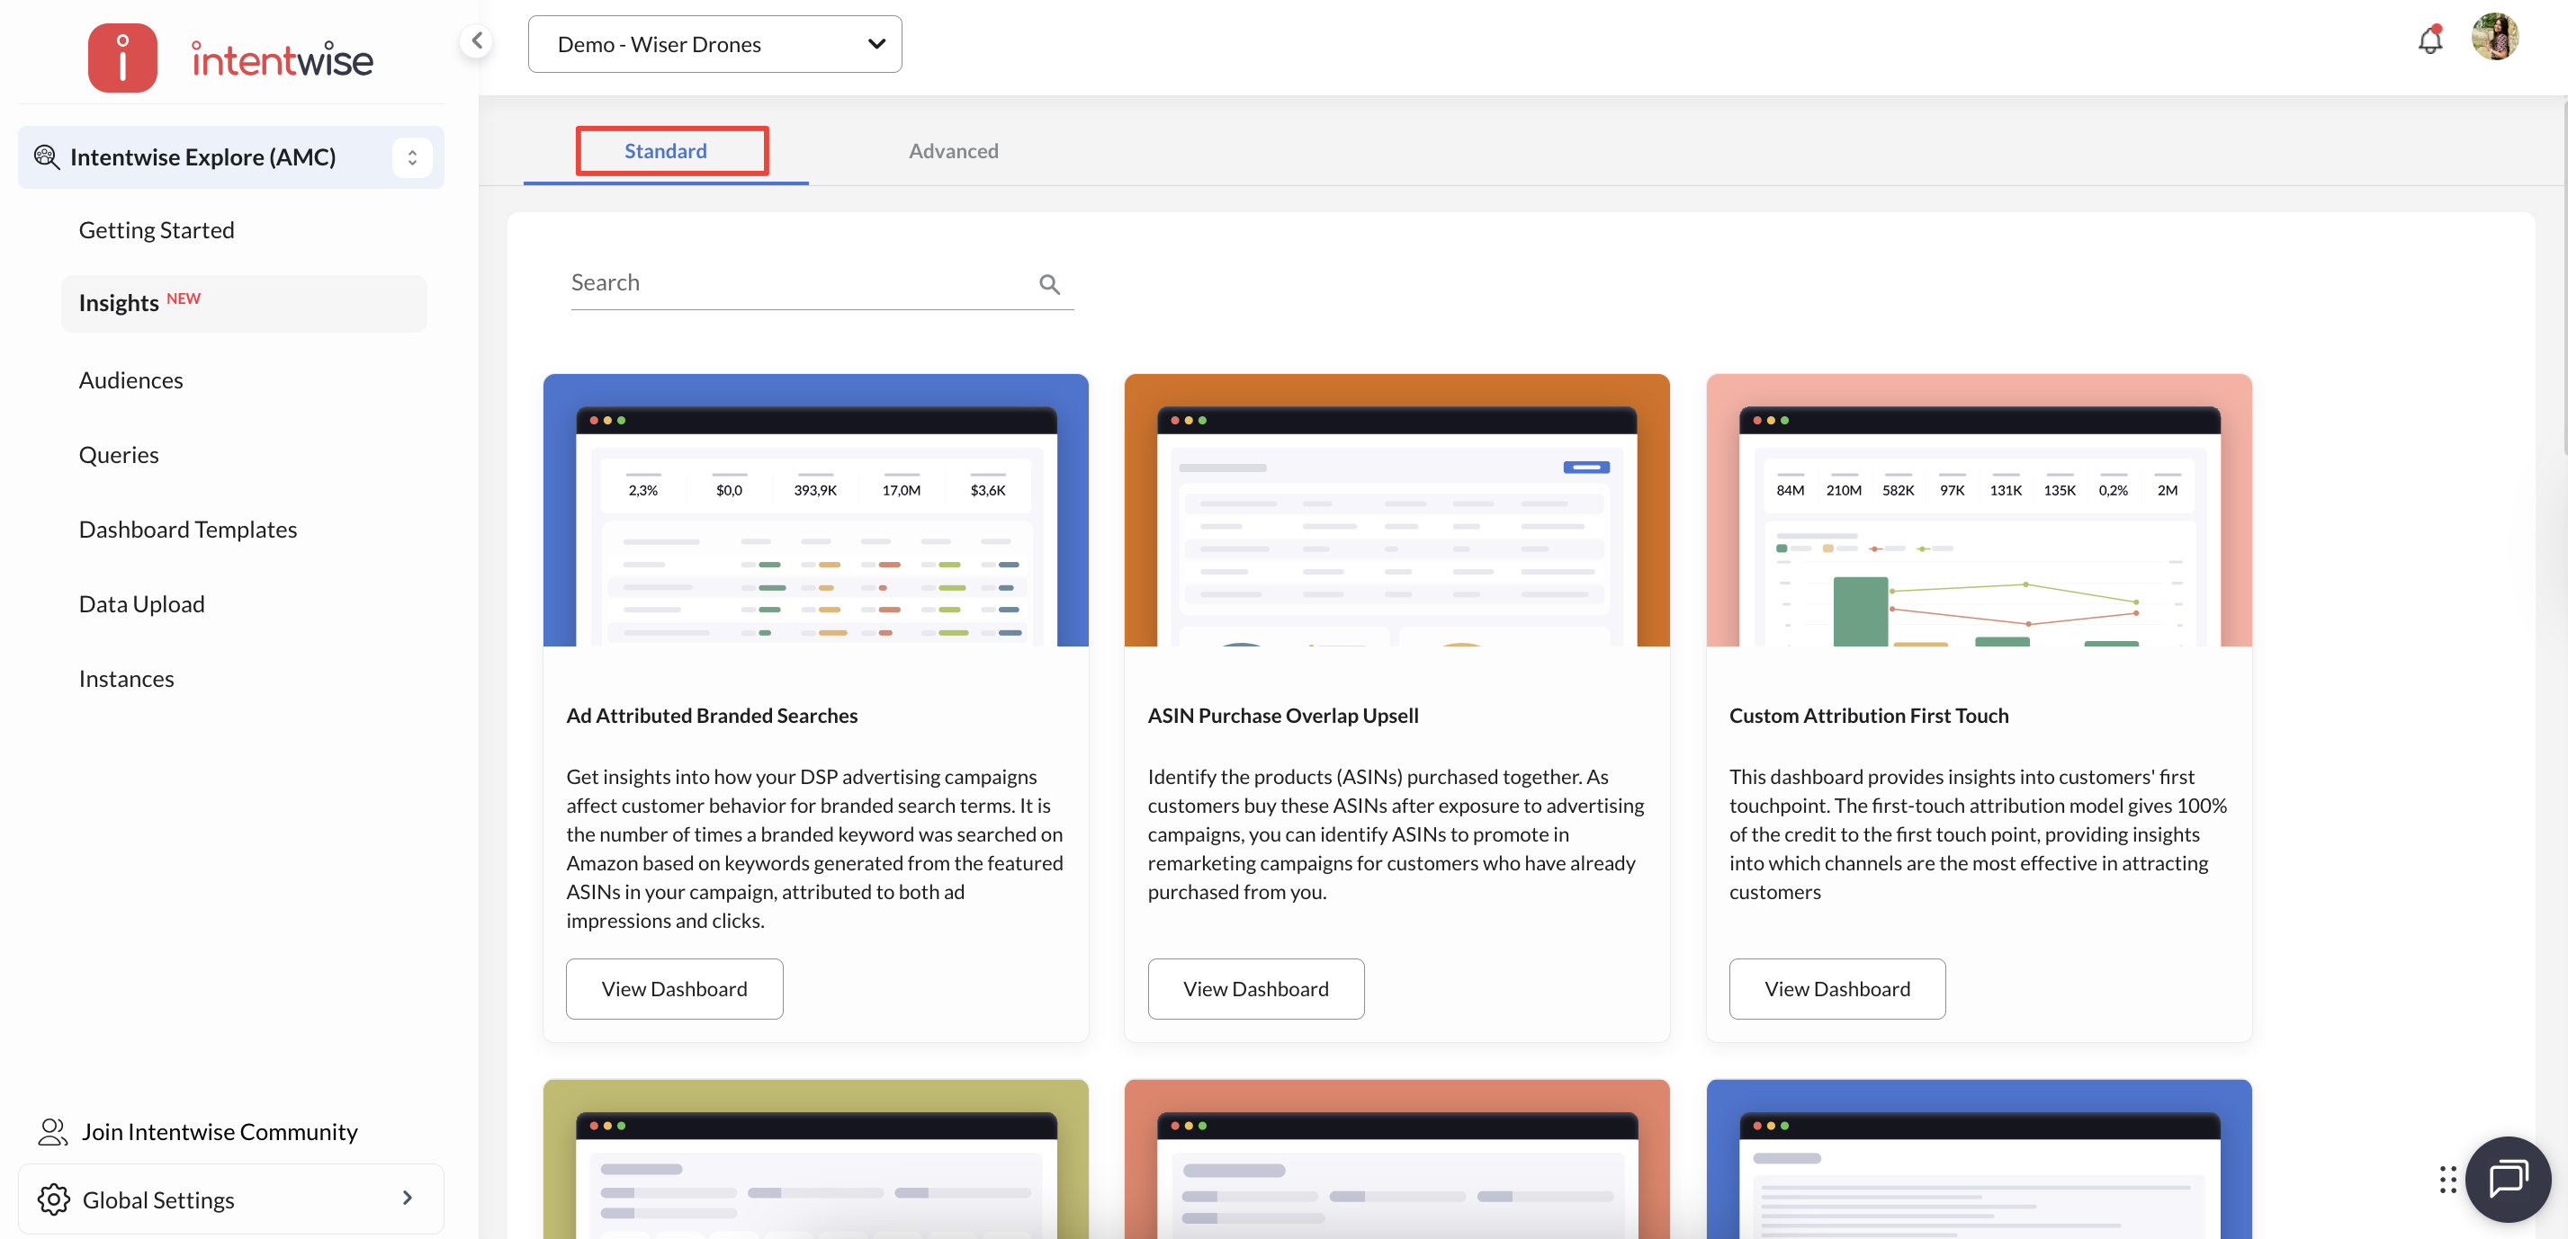Open Dashboard Templates in the sidebar

187,529
